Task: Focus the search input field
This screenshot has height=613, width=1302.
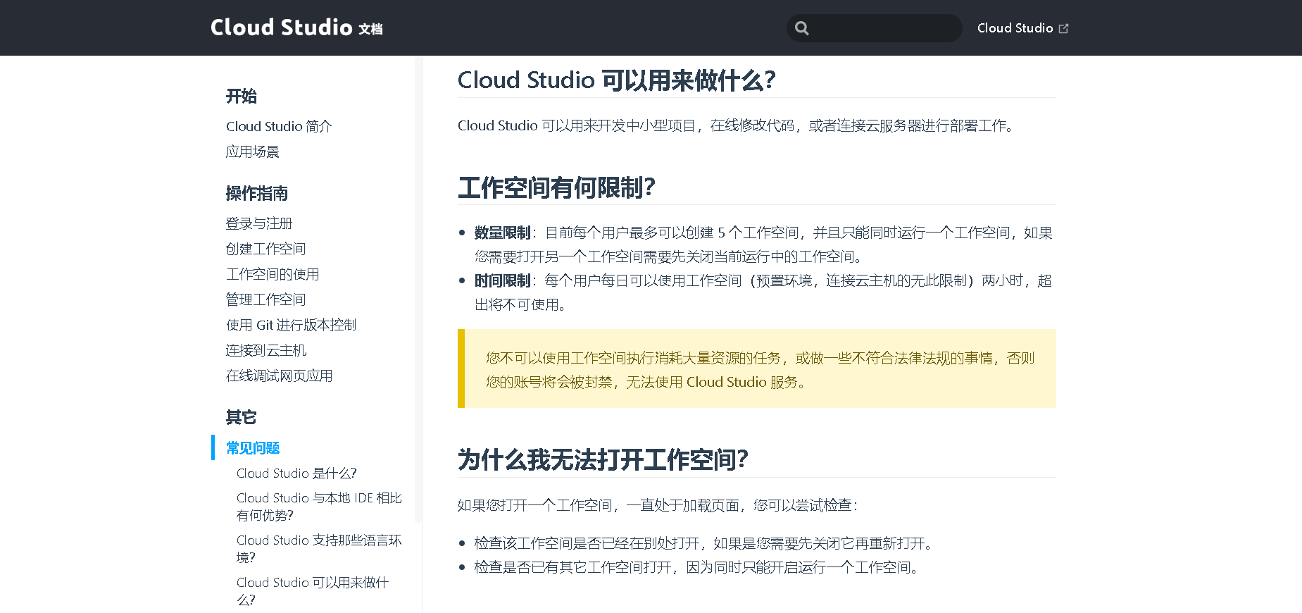Action: 884,28
